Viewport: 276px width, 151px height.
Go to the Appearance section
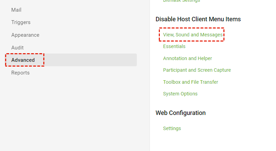pos(25,35)
